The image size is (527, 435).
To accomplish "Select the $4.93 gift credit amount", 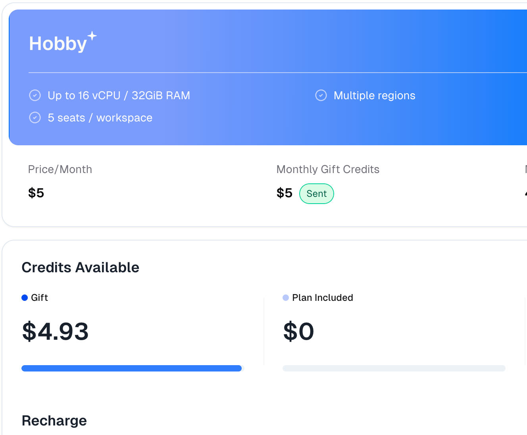I will coord(55,331).
